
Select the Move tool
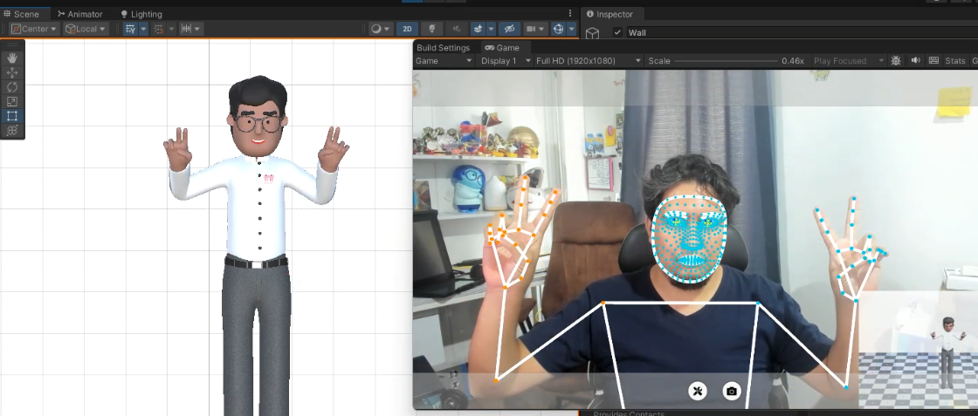point(12,72)
